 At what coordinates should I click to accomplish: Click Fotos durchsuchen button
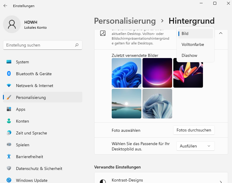pos(194,130)
